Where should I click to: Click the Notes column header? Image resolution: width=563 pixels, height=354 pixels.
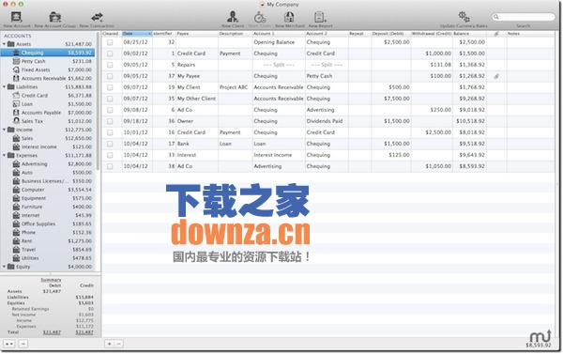pos(530,34)
